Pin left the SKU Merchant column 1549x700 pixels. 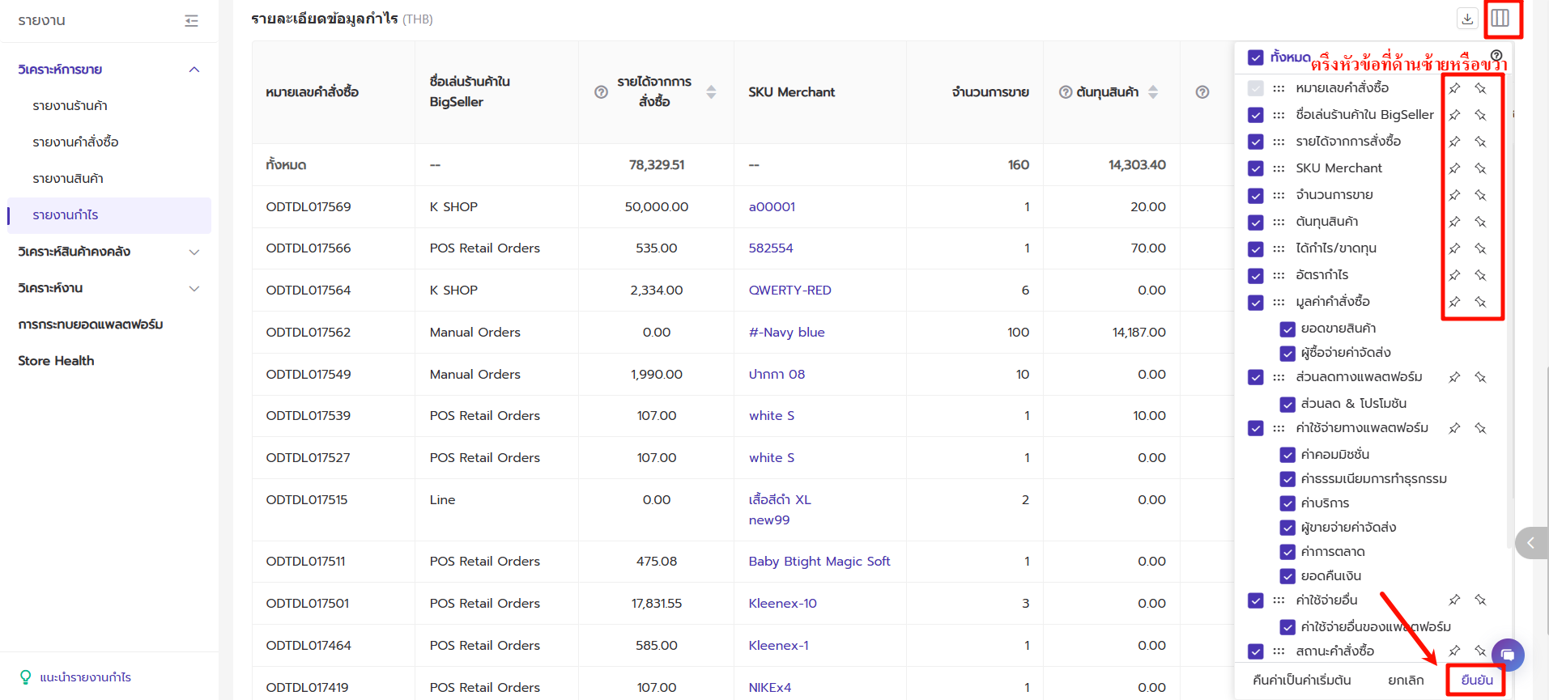point(1454,168)
